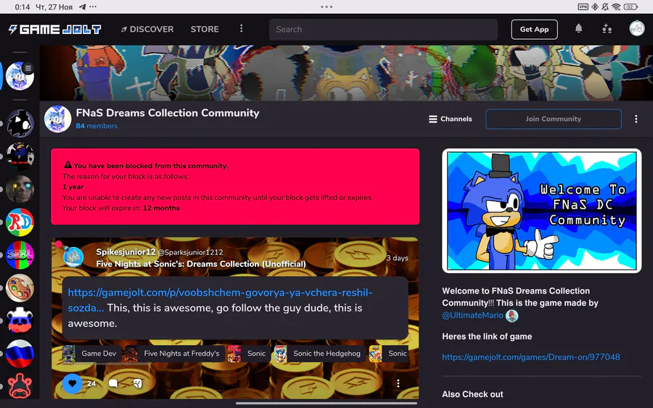Viewport: 653px width, 408px height.
Task: Open the Welcome To FNaS DC Community image
Action: click(542, 211)
